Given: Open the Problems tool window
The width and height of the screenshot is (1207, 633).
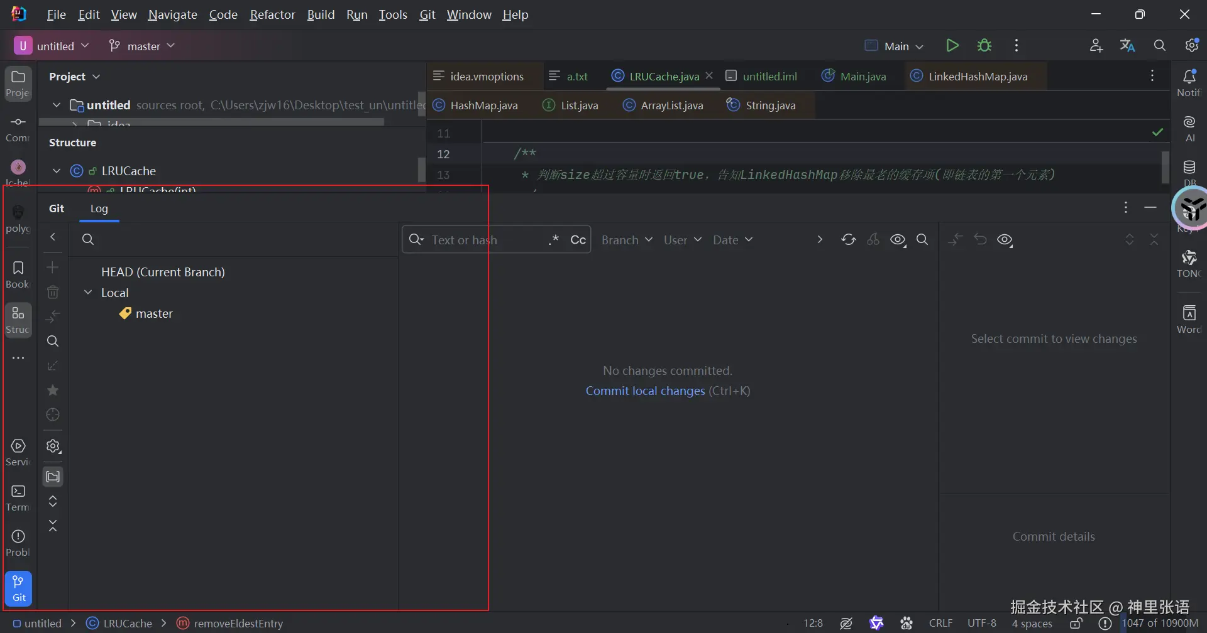Looking at the screenshot, I should (18, 543).
